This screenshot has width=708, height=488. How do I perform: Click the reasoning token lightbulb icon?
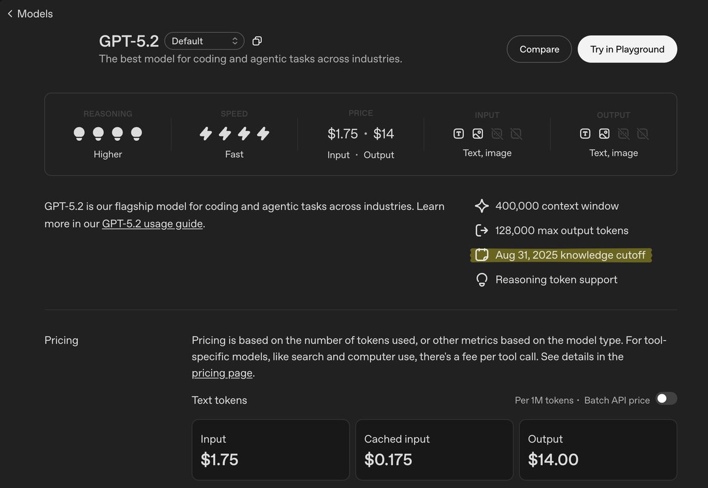tap(482, 280)
